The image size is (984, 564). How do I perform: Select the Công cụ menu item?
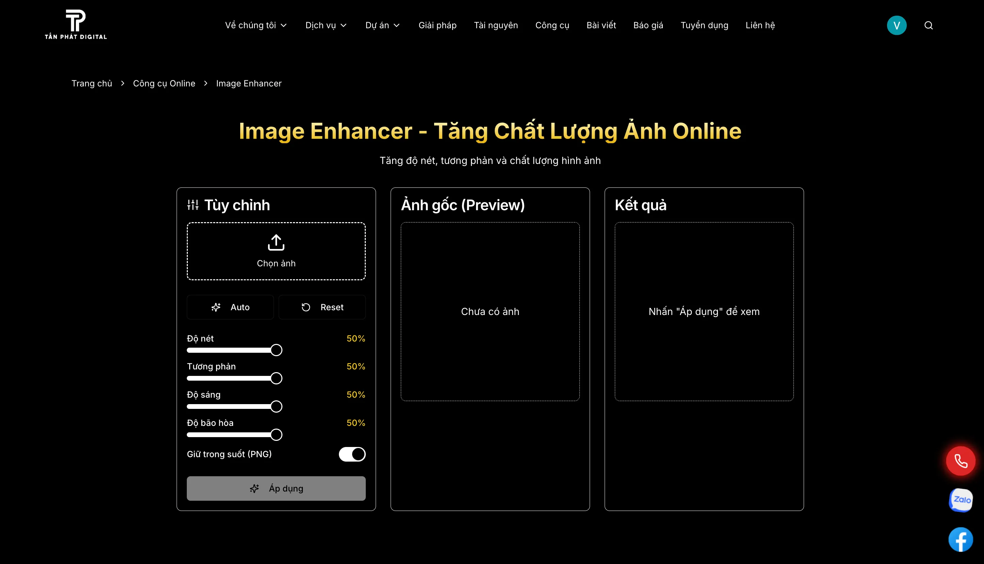[x=552, y=25]
